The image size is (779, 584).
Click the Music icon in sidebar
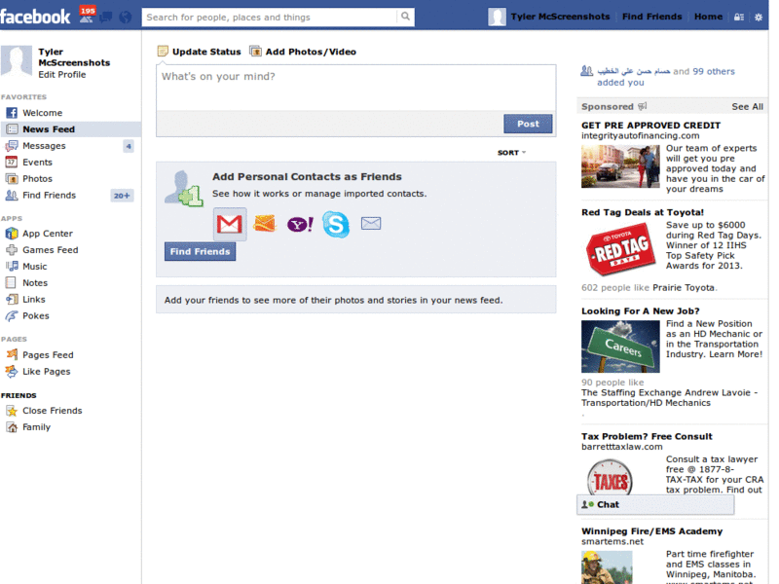coord(12,266)
